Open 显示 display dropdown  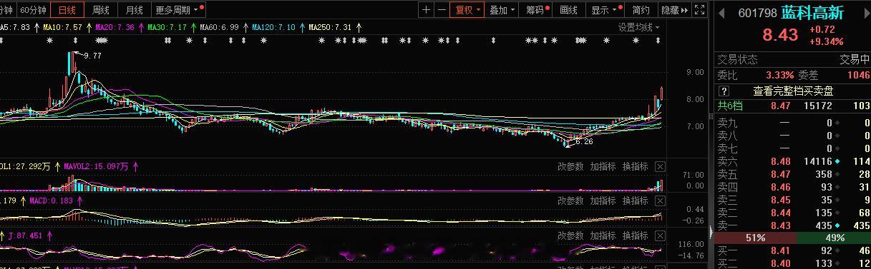click(605, 10)
